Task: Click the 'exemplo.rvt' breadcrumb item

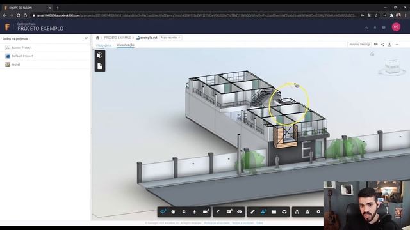Action: [147, 38]
